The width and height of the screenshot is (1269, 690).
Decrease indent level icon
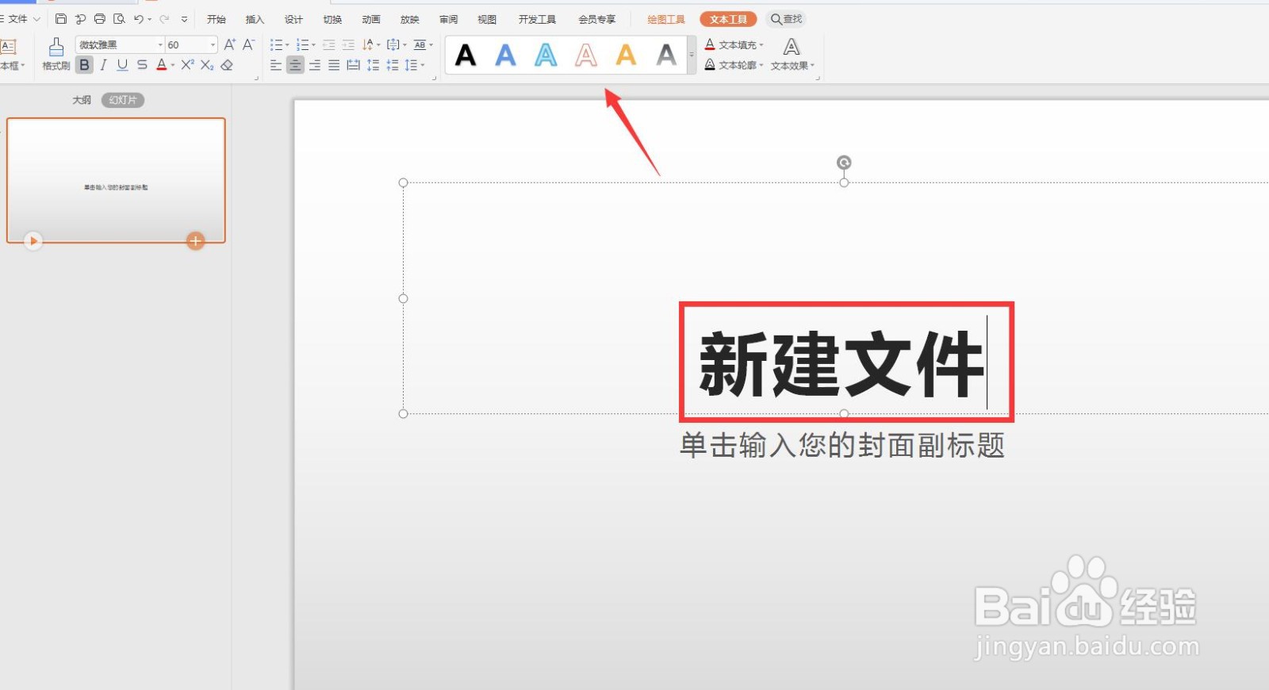tap(328, 45)
